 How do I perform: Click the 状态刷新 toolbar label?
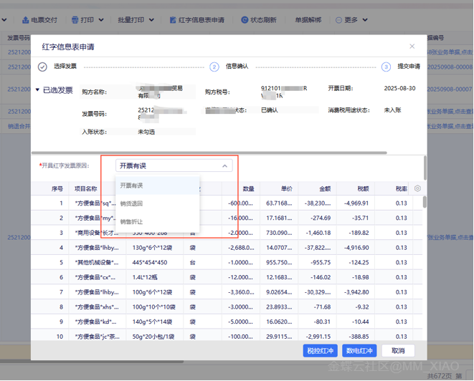click(263, 20)
